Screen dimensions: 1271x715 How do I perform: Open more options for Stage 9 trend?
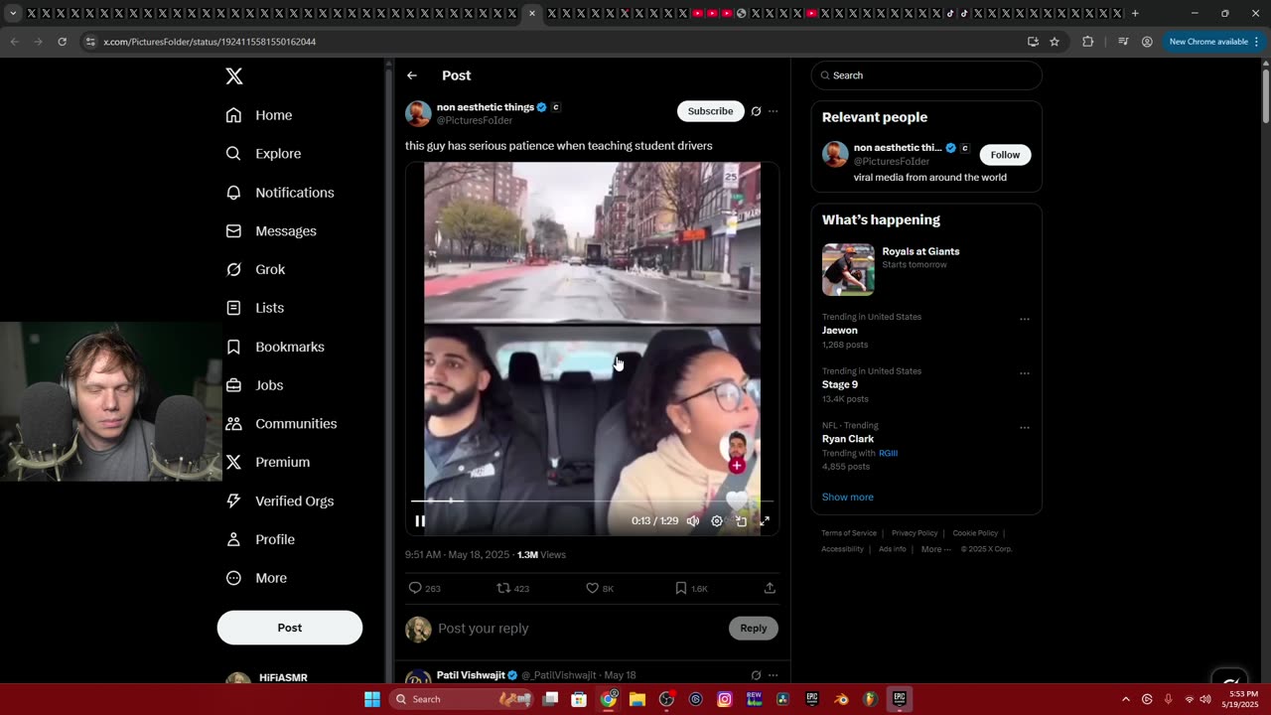click(1025, 374)
